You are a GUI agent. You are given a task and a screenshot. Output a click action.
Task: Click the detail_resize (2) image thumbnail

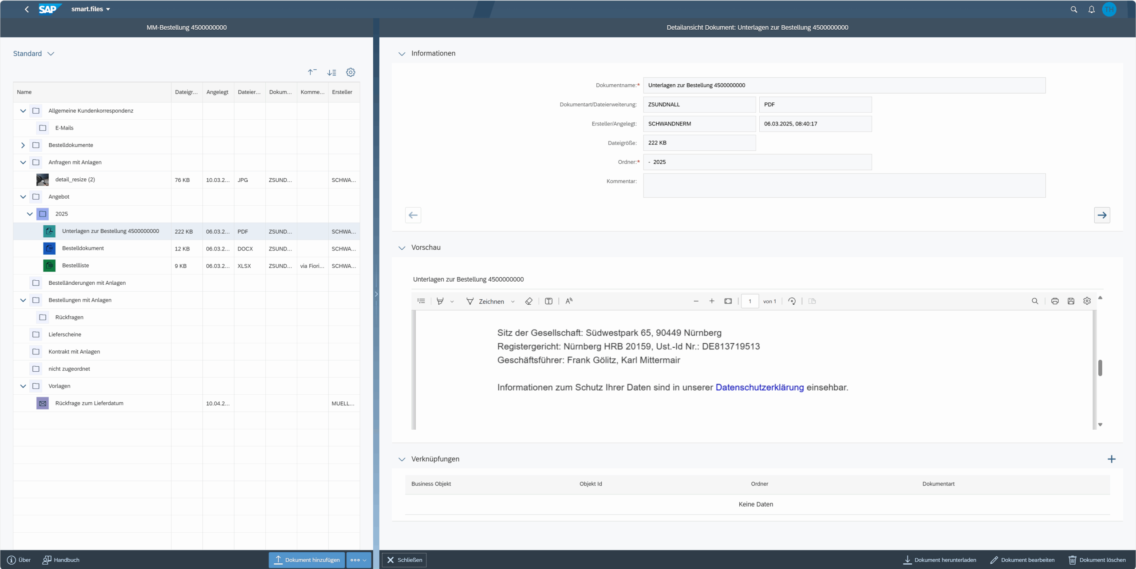43,180
